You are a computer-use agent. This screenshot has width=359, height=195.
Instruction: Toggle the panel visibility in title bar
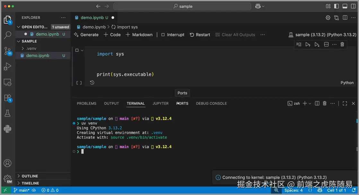[345, 6]
